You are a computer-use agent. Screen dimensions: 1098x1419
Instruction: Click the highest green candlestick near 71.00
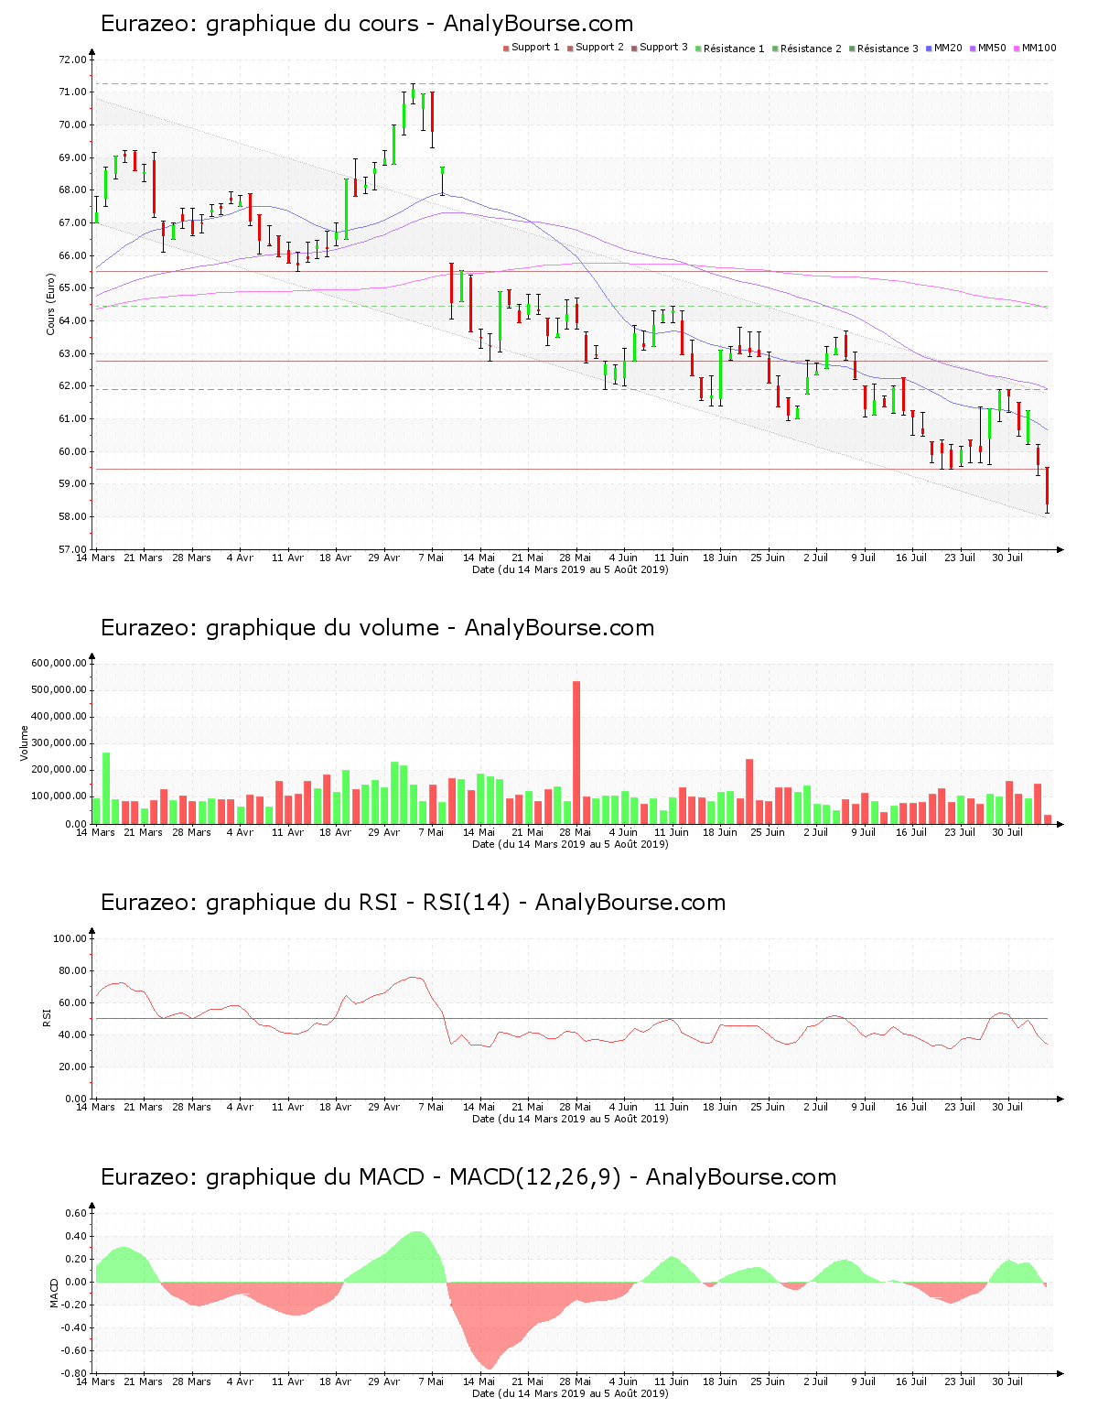(413, 92)
